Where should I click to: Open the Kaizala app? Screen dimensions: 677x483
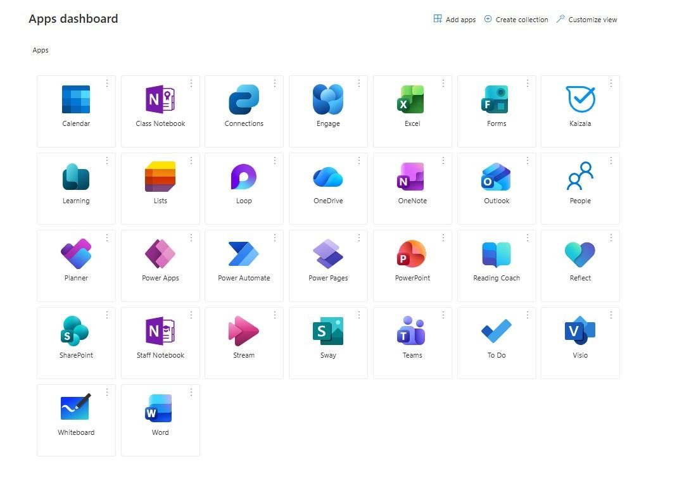pyautogui.click(x=579, y=108)
